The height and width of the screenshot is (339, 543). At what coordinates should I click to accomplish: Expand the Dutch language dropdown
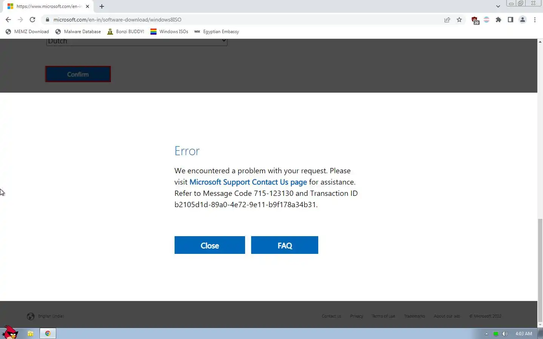coord(137,41)
